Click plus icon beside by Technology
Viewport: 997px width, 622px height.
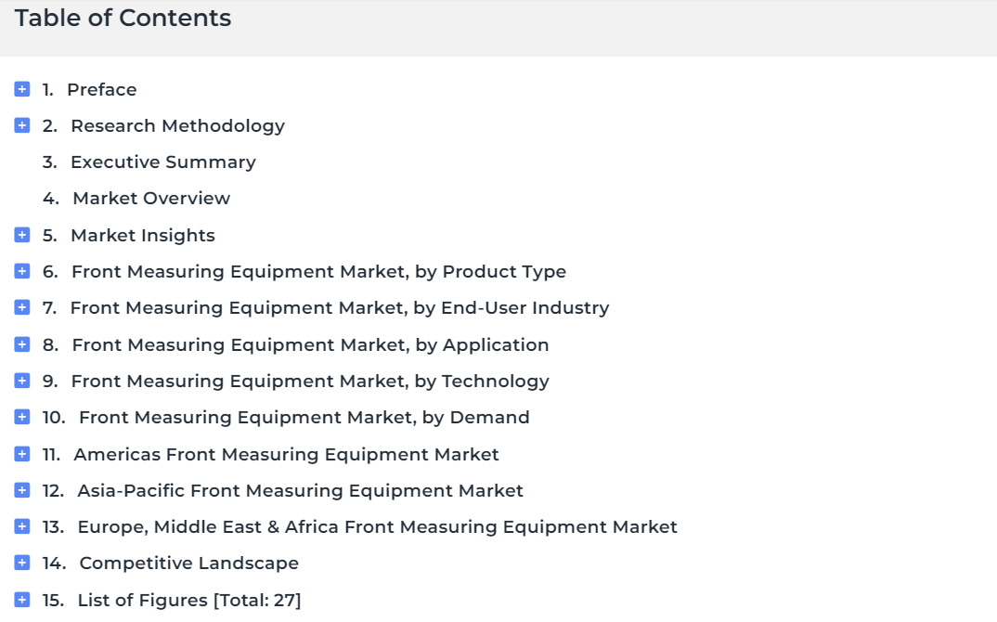point(21,381)
